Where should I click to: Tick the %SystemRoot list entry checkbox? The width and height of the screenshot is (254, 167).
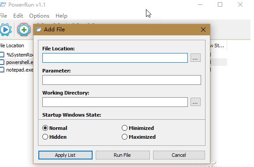2,55
